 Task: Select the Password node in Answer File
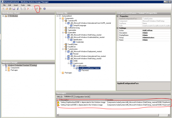click(85, 70)
